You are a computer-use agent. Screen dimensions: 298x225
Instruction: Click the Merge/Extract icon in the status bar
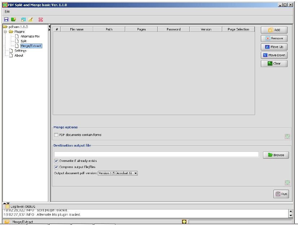coord(7,222)
